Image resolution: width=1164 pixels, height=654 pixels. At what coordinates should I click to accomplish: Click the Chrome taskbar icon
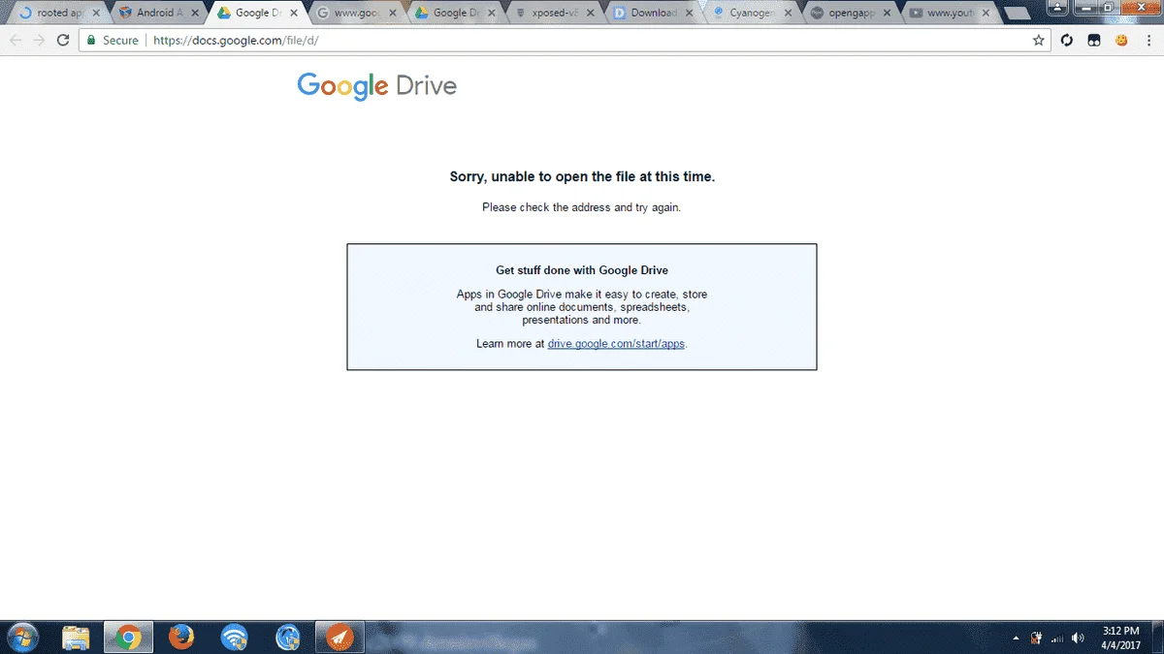coord(128,638)
